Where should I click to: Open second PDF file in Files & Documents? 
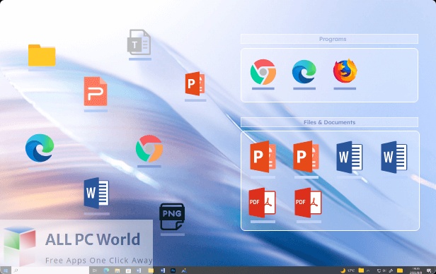308,203
